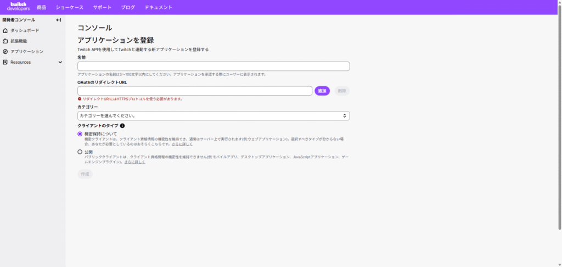Go to アプリケーション in the sidebar
The width and height of the screenshot is (562, 267).
click(x=27, y=51)
